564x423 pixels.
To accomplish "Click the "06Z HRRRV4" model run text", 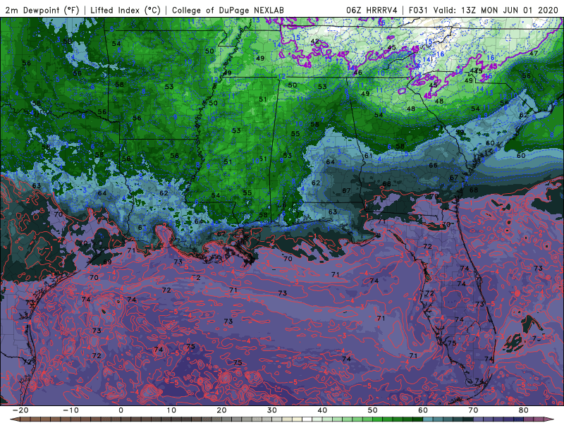I will point(372,10).
